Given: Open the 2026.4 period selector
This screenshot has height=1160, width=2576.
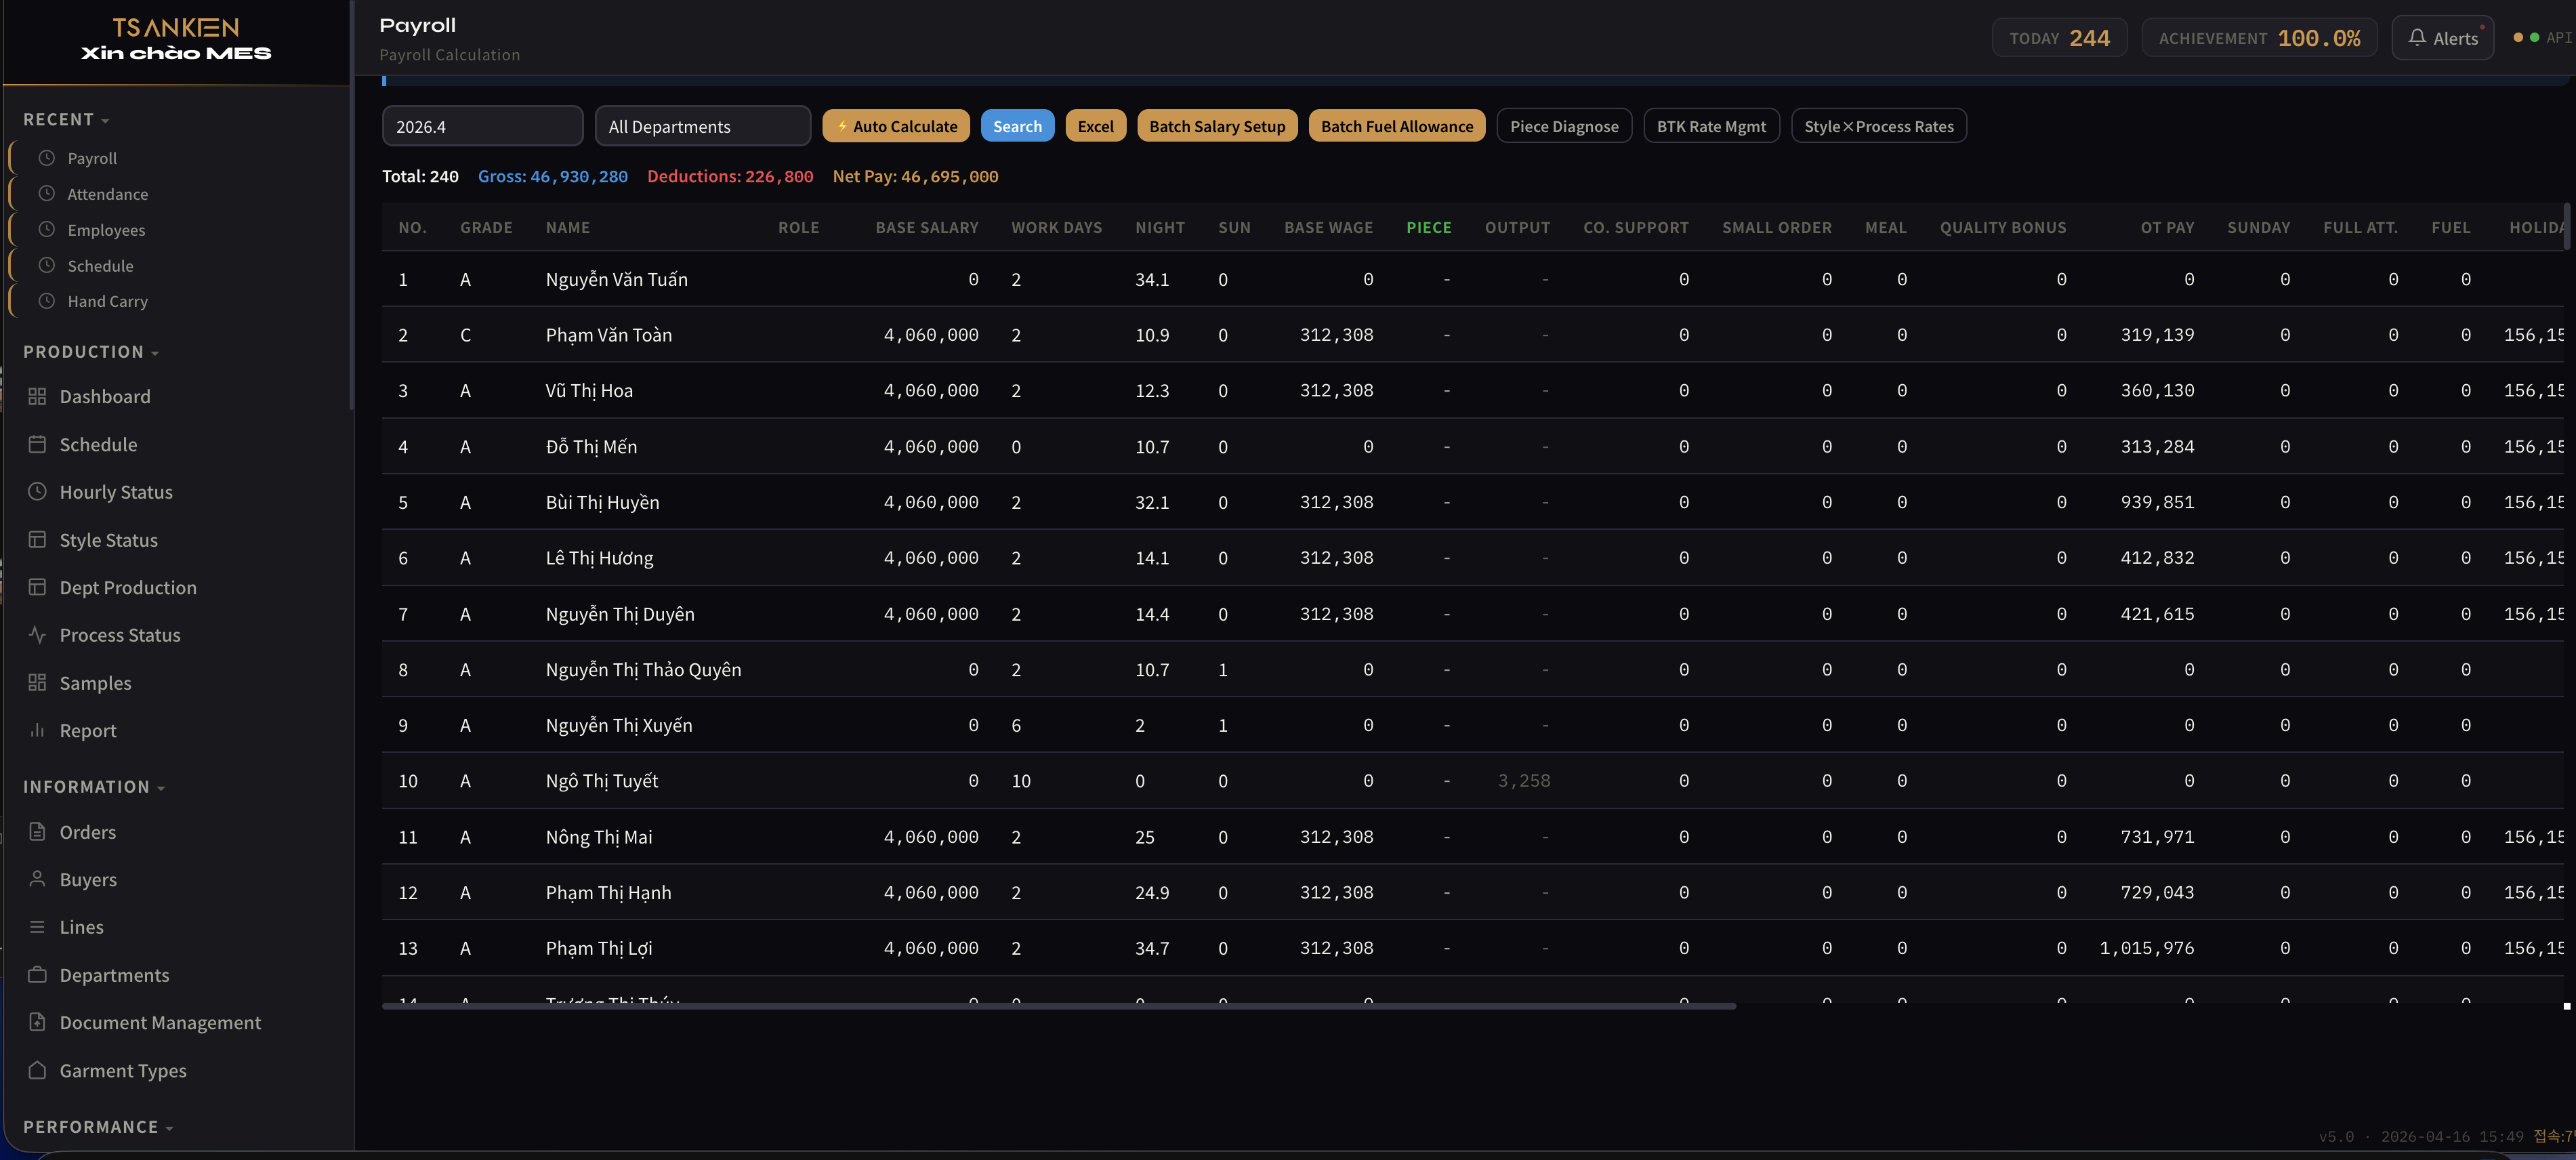Looking at the screenshot, I should pos(482,126).
